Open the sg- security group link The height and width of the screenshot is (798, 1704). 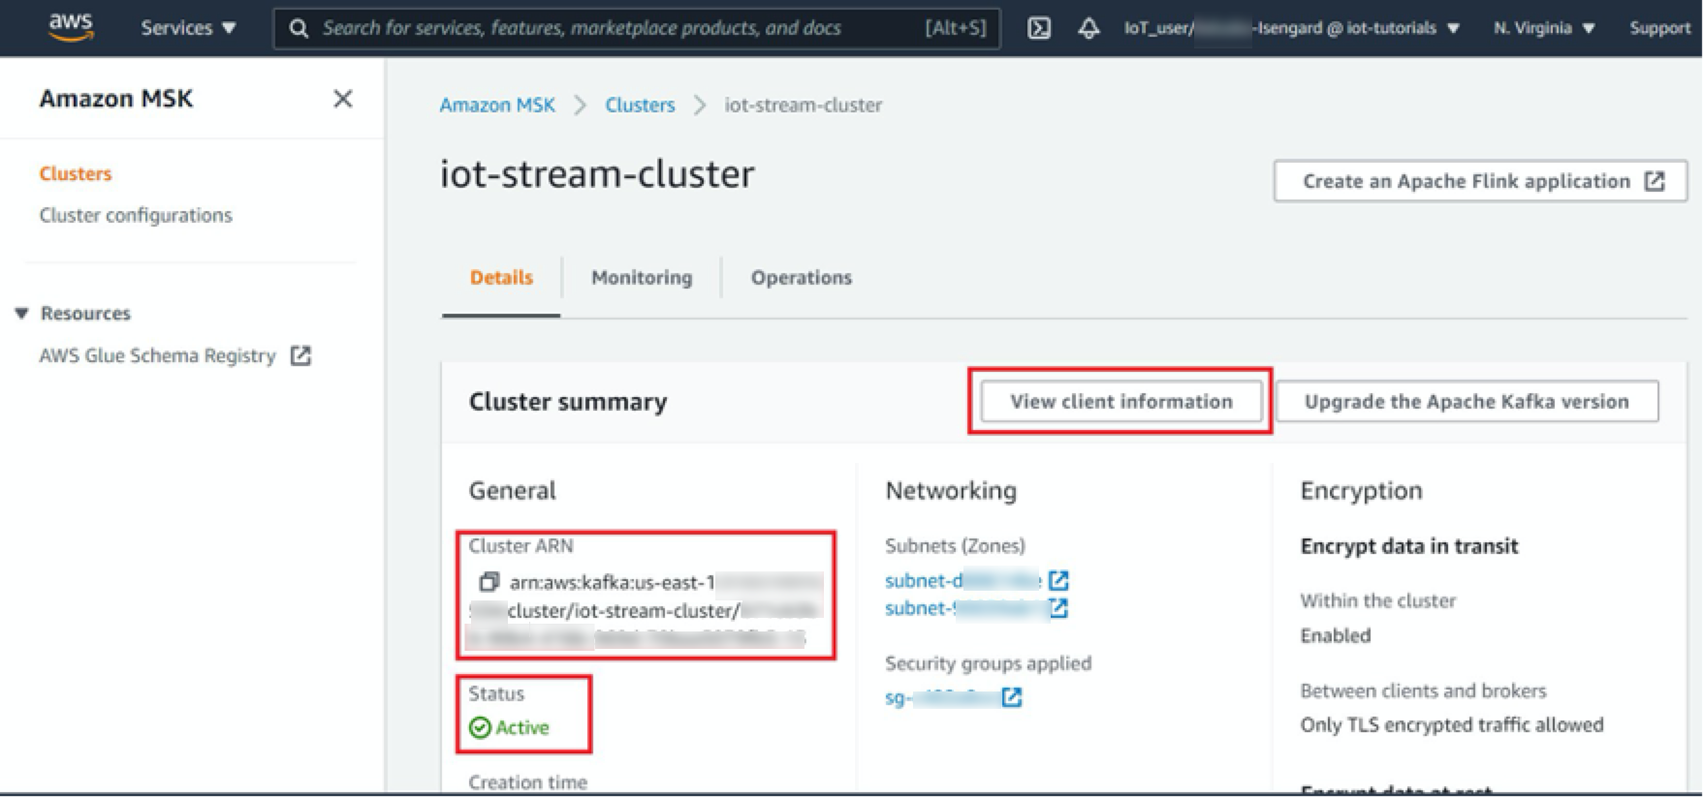pyautogui.click(x=940, y=697)
